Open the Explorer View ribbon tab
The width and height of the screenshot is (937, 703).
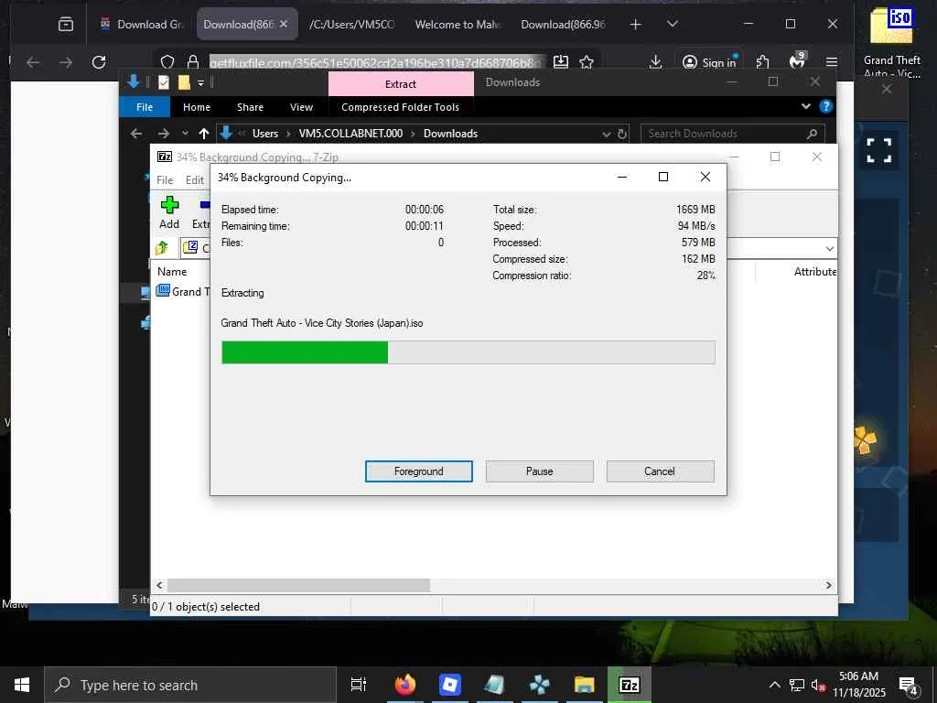click(301, 107)
